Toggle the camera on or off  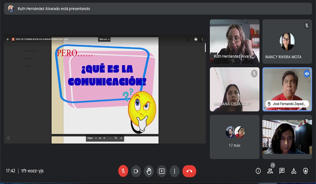(136, 171)
